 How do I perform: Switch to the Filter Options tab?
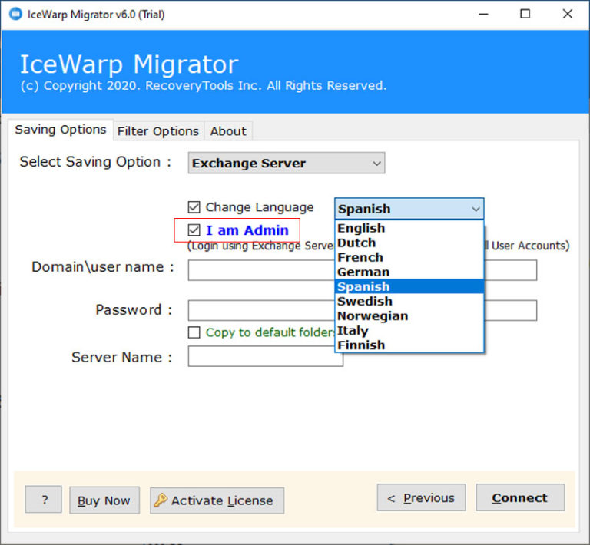158,131
